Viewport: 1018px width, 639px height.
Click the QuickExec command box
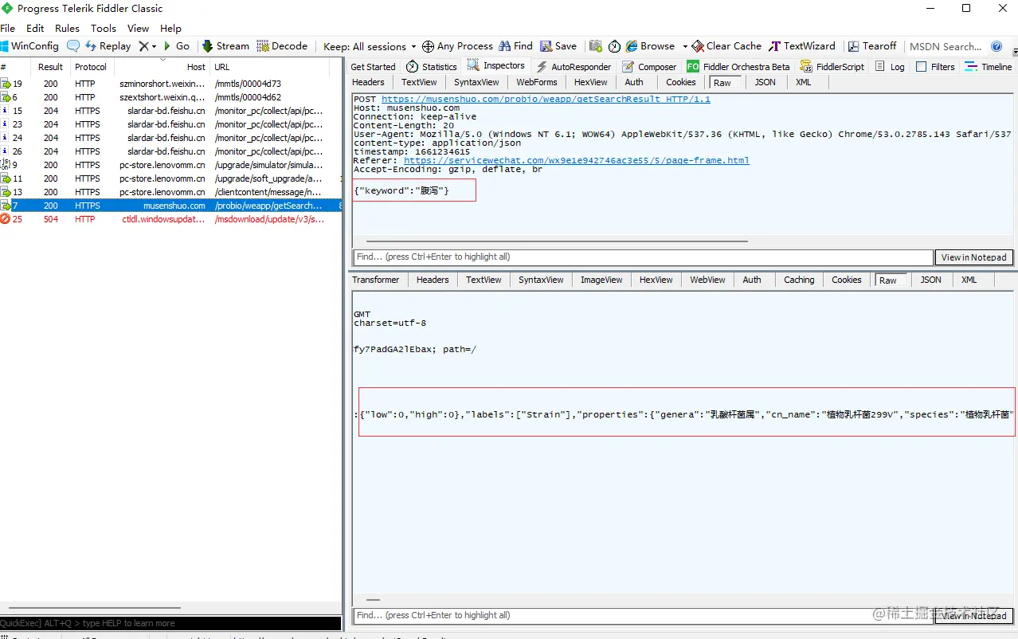[170, 623]
